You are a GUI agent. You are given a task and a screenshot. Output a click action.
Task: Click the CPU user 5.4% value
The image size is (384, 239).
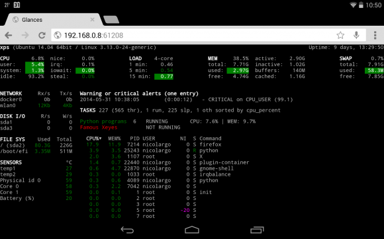click(x=35, y=65)
